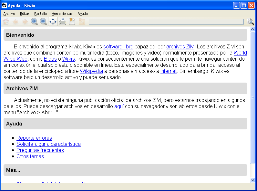Click the scrollbar down arrow
Screen dimensions: 257x191
(252, 180)
